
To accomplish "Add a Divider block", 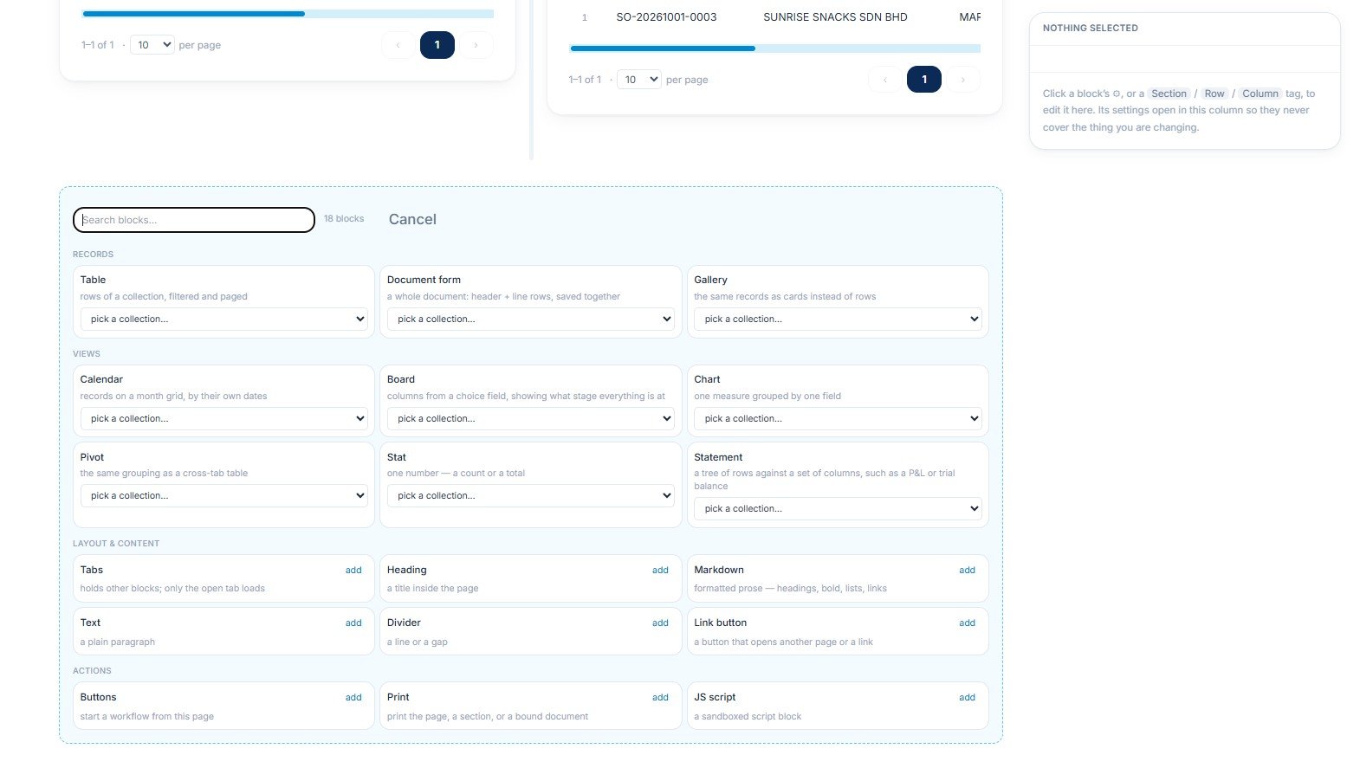I will (x=660, y=623).
